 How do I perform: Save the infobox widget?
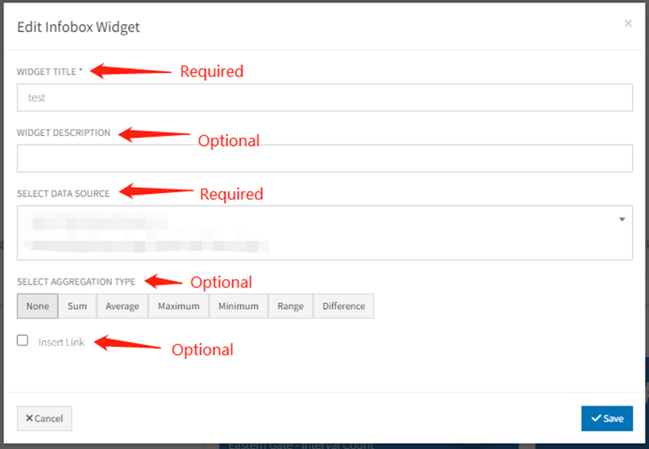[x=606, y=418]
